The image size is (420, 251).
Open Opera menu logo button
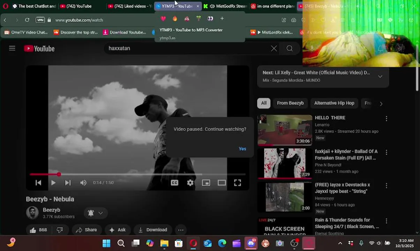[x=5, y=6]
